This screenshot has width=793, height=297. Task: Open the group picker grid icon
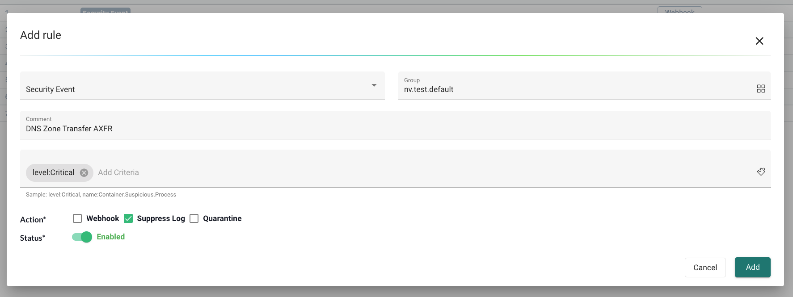[761, 88]
